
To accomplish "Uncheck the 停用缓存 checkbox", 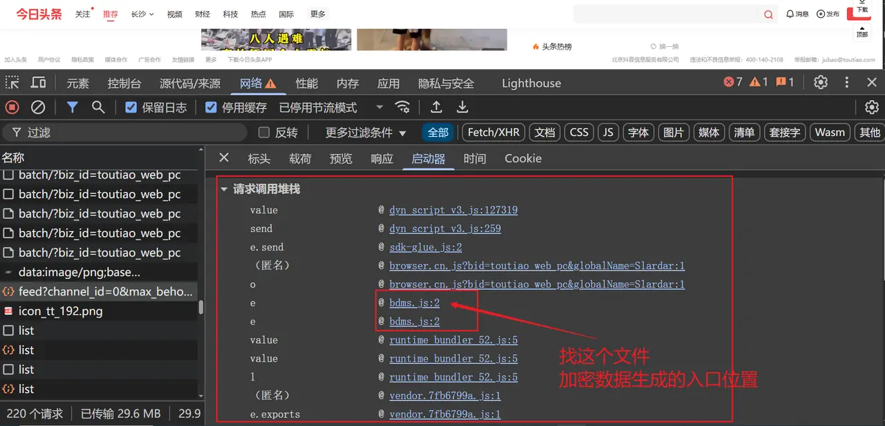I will 211,108.
